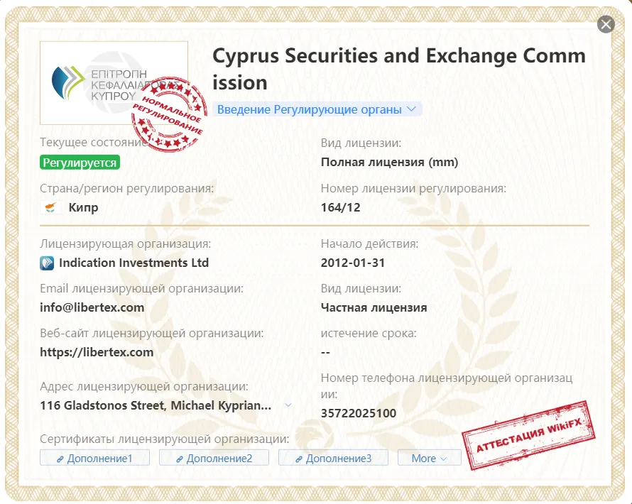The width and height of the screenshot is (632, 504).
Task: Click the license number 164/12
Action: pyautogui.click(x=341, y=207)
